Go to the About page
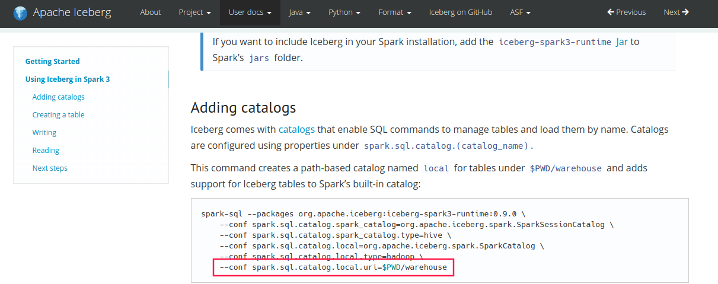The image size is (718, 284). click(151, 12)
